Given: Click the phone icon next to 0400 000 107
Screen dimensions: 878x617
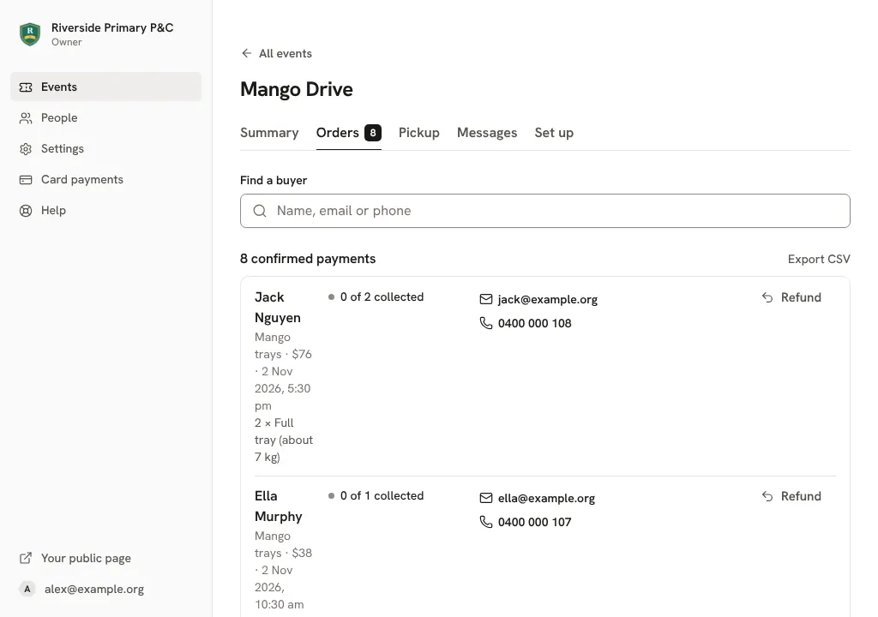Looking at the screenshot, I should click(x=486, y=522).
